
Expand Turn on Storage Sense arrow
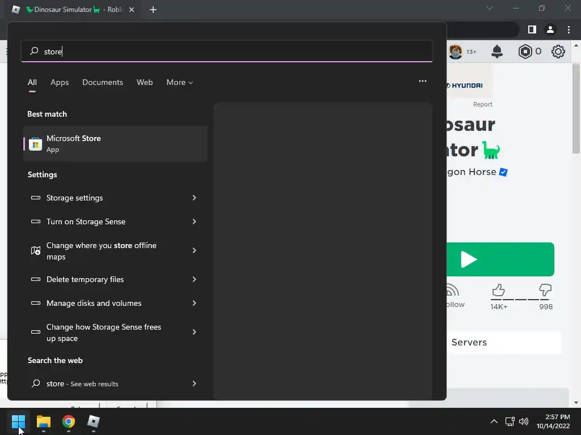(x=194, y=221)
